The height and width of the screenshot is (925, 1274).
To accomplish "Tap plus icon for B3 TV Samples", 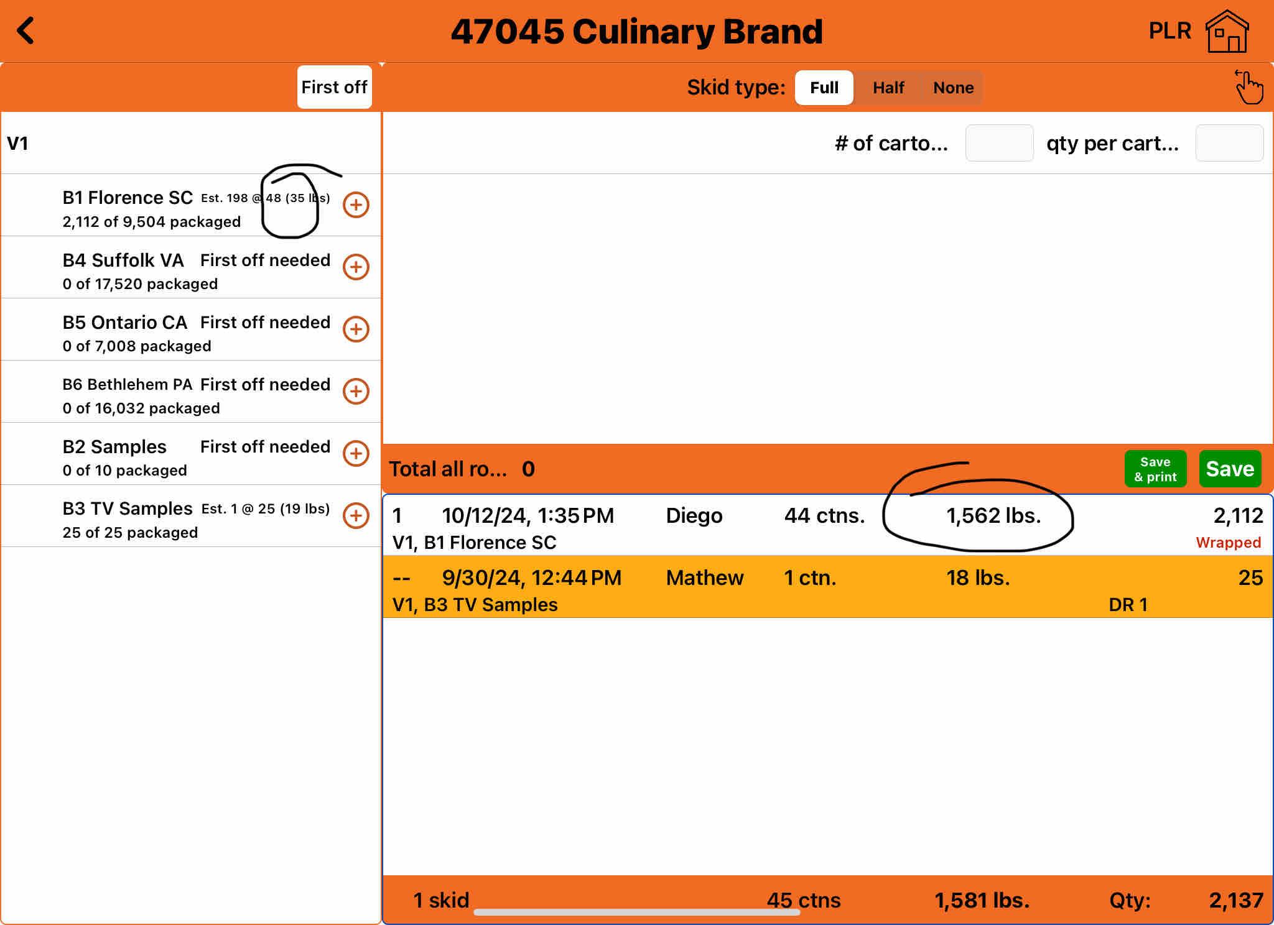I will tap(356, 515).
